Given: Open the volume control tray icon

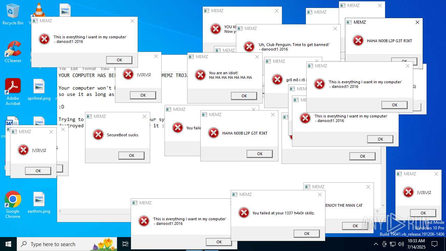Looking at the screenshot, I should [401, 244].
